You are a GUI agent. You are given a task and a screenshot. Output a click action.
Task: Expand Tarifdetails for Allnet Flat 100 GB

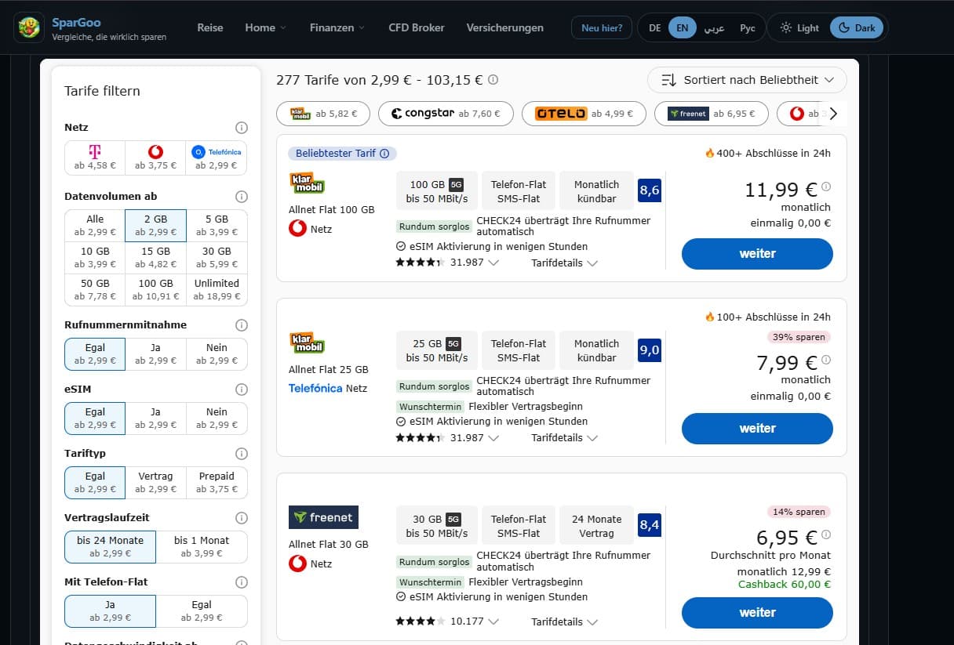(564, 263)
